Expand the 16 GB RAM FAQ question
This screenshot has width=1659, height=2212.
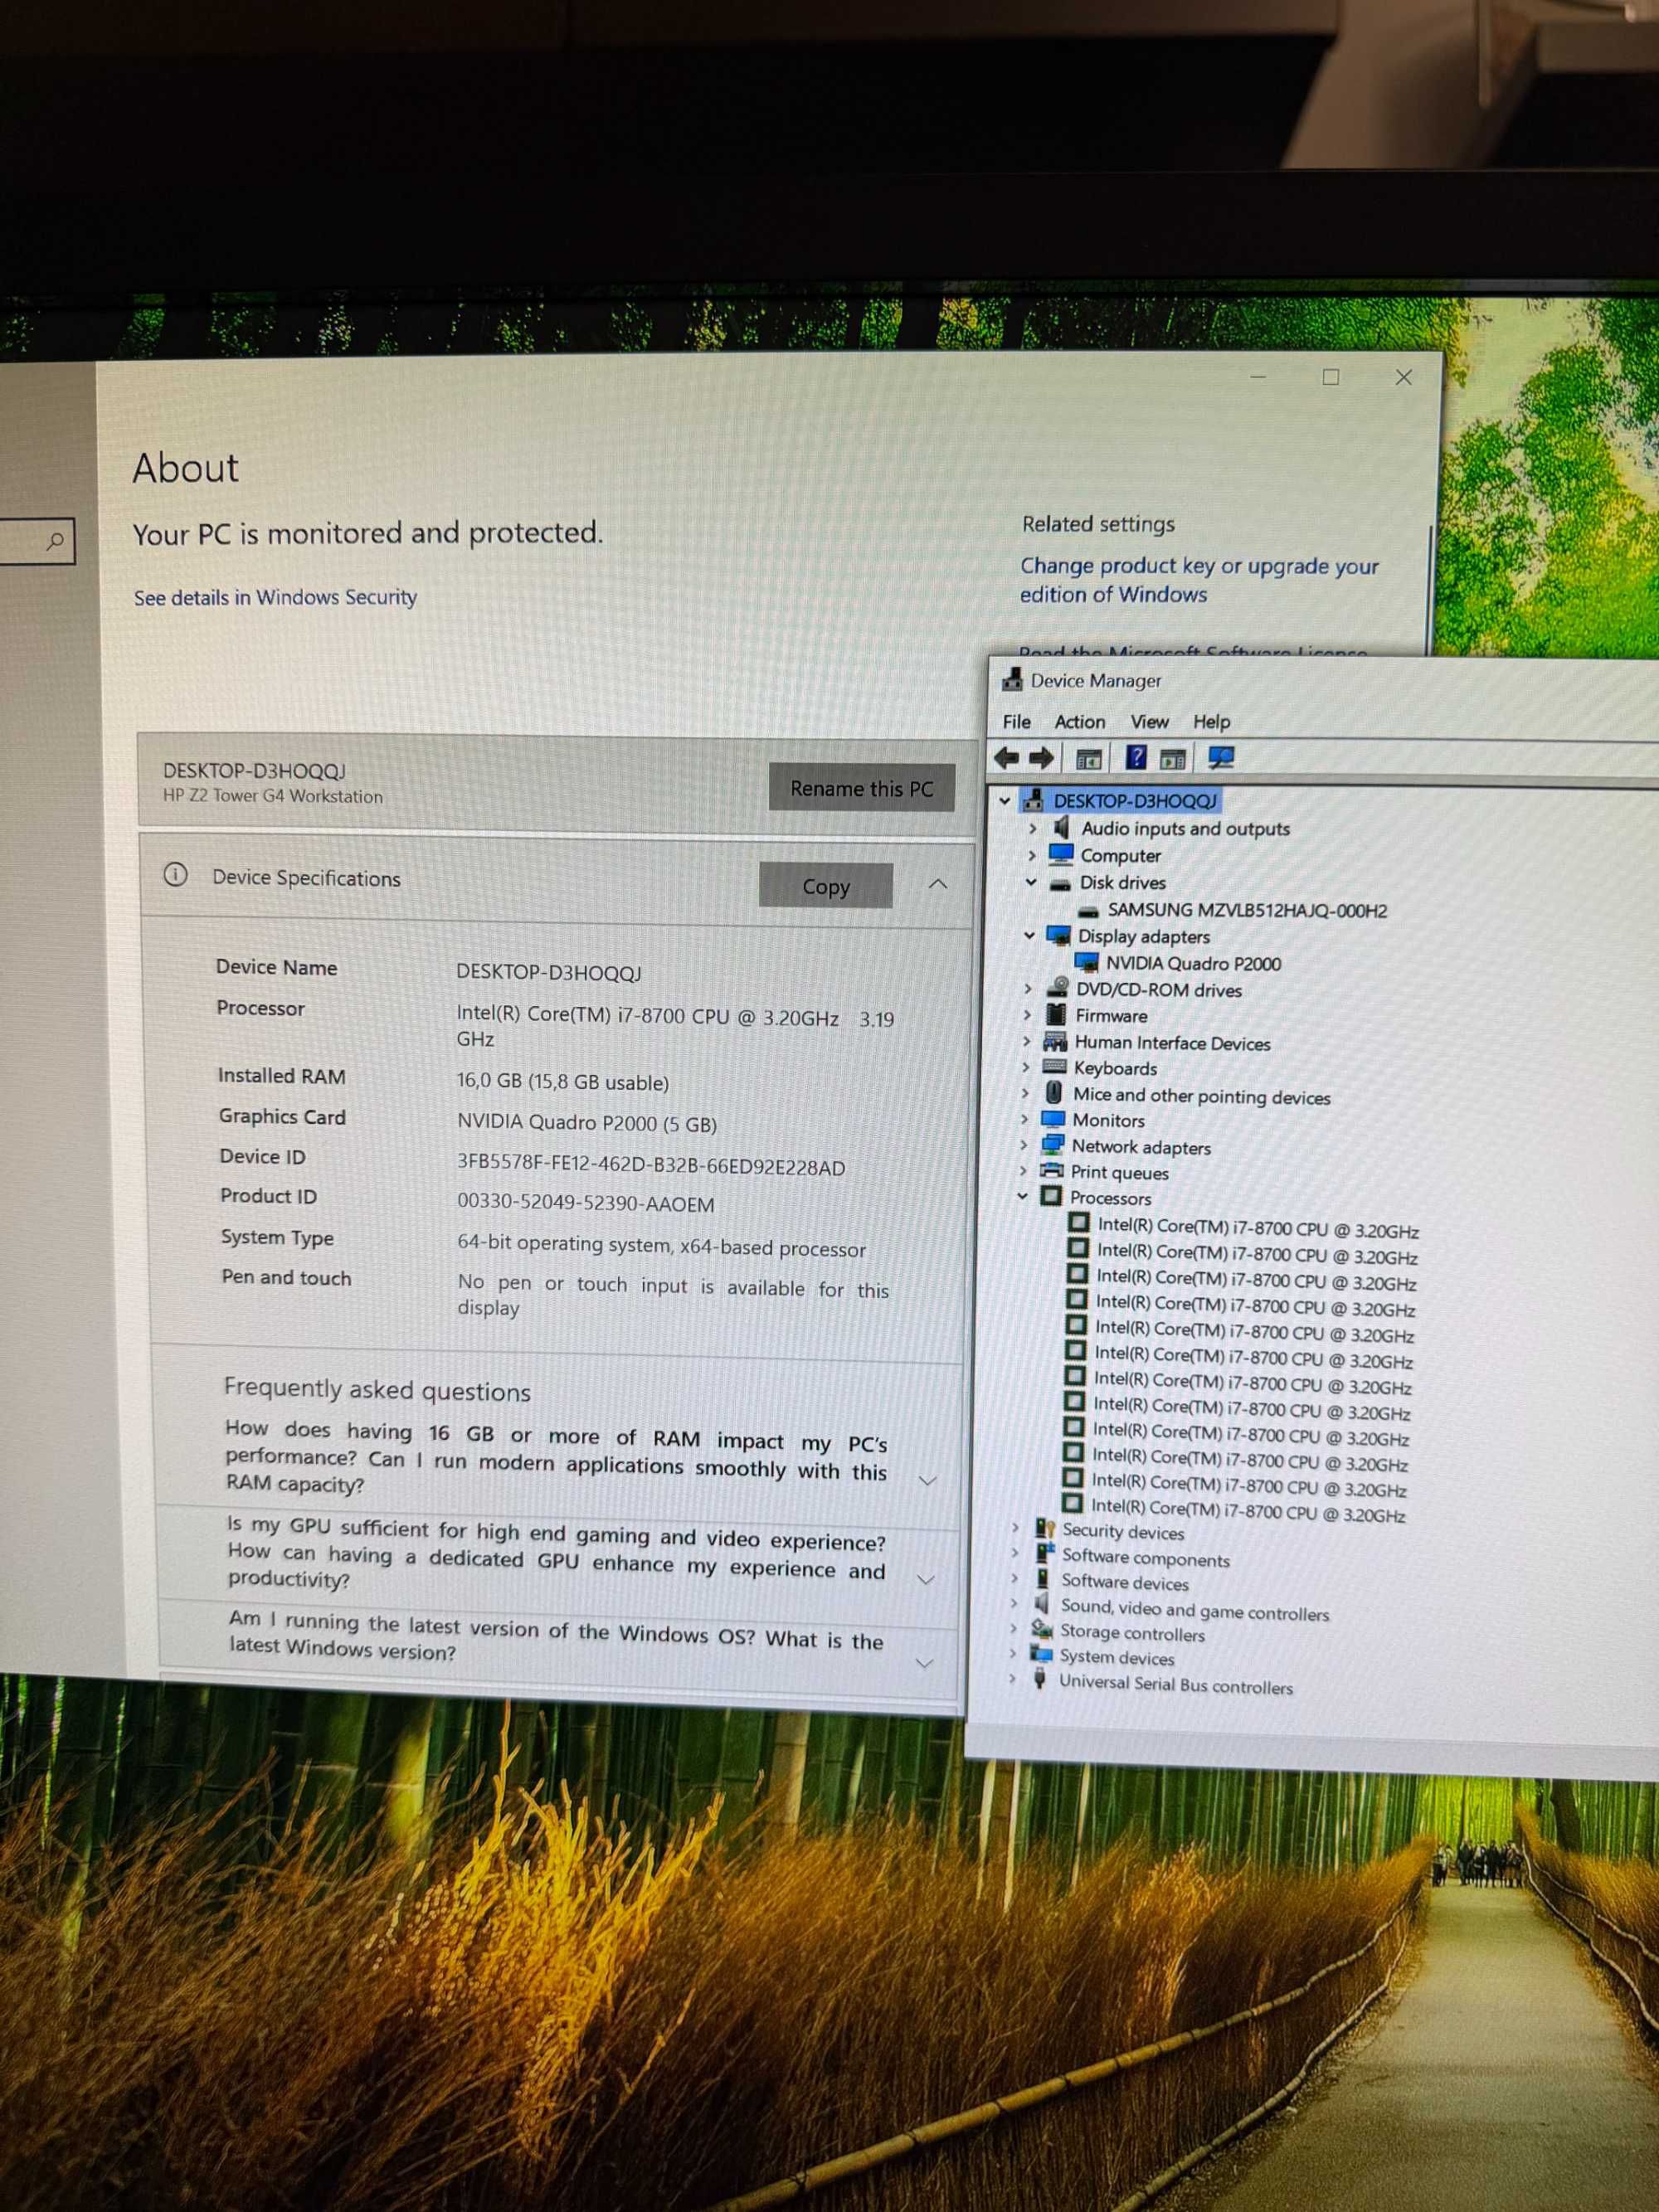click(927, 1481)
